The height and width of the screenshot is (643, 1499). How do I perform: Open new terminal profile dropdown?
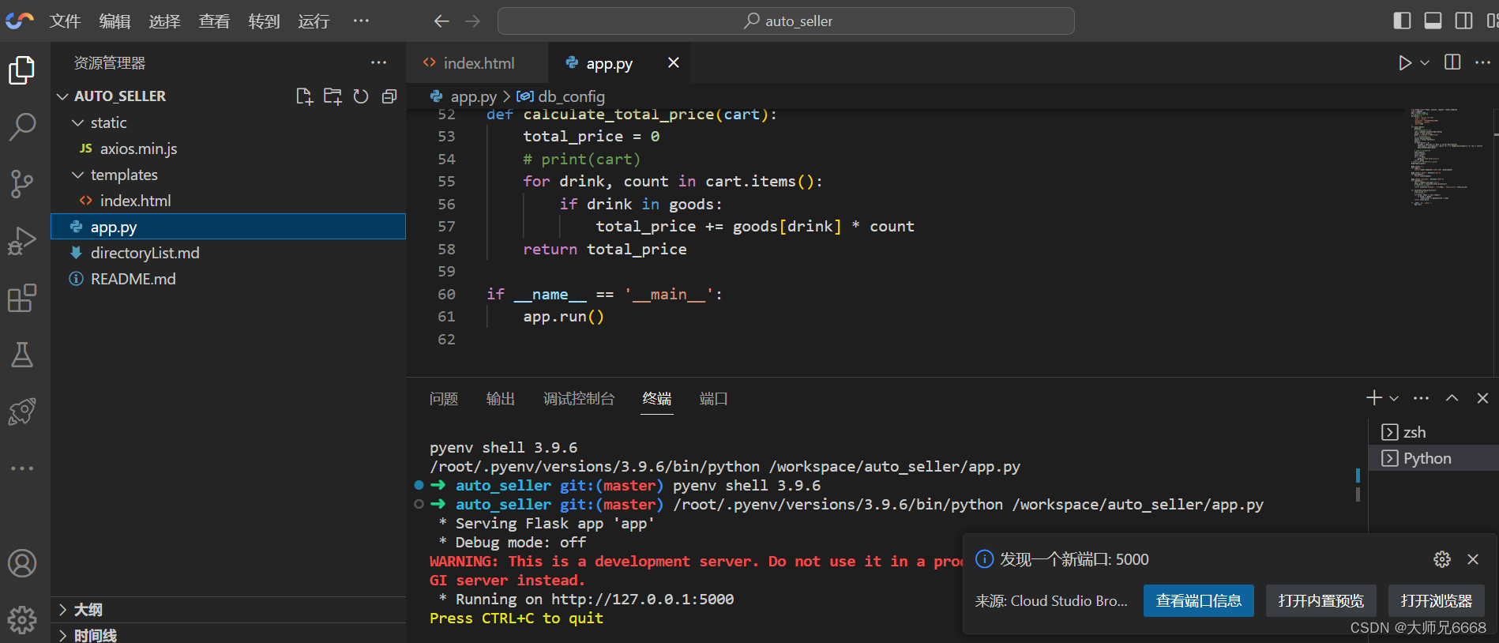click(1394, 398)
